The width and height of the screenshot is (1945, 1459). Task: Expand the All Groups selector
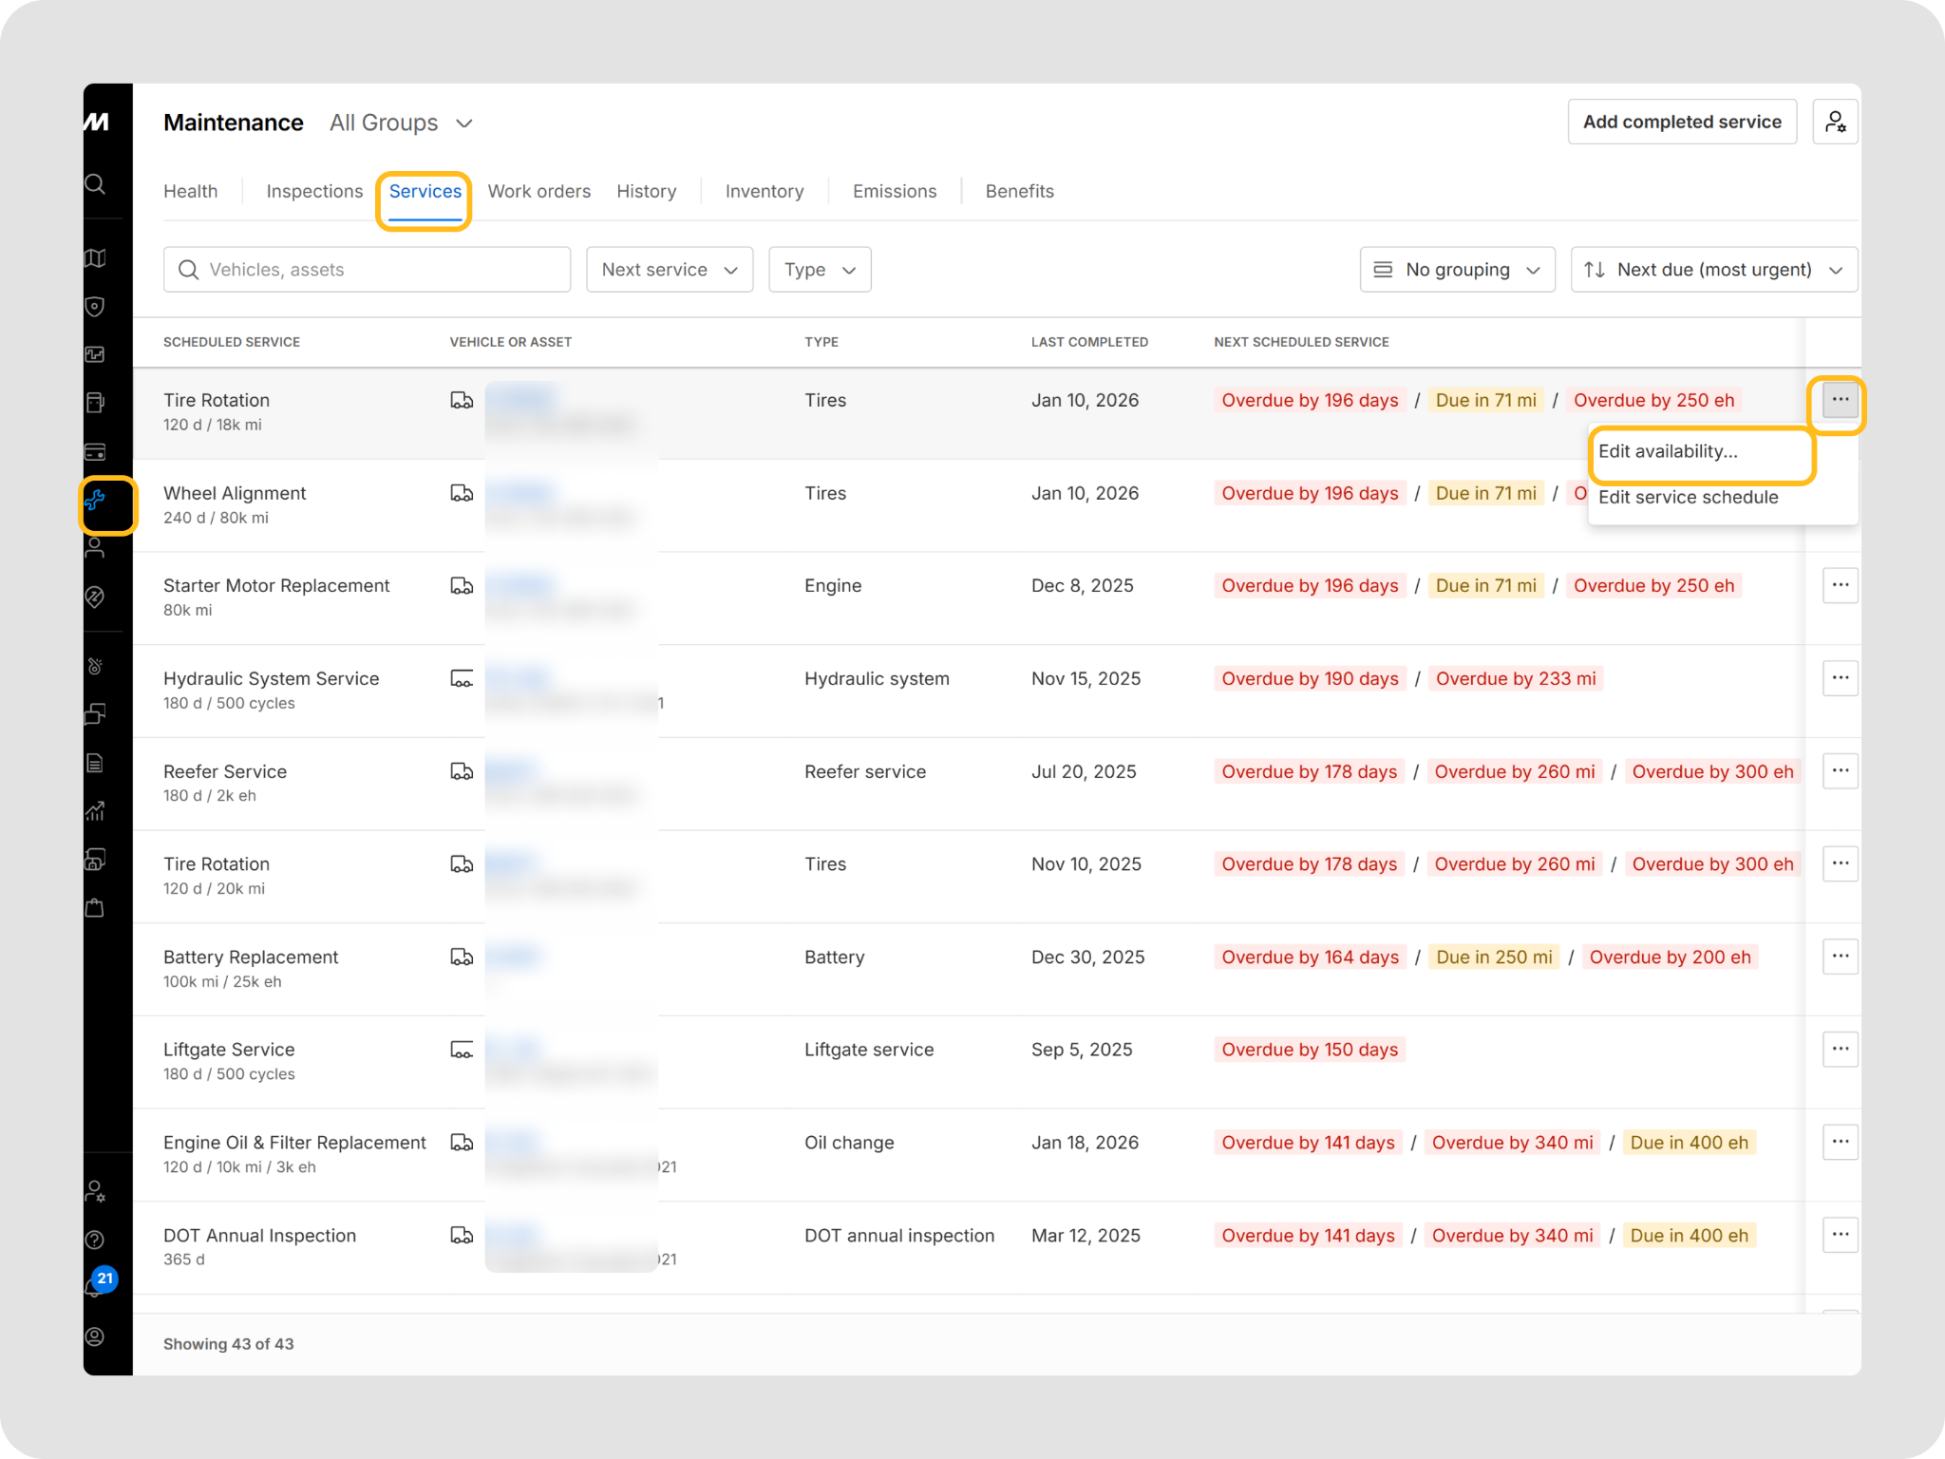pos(402,123)
